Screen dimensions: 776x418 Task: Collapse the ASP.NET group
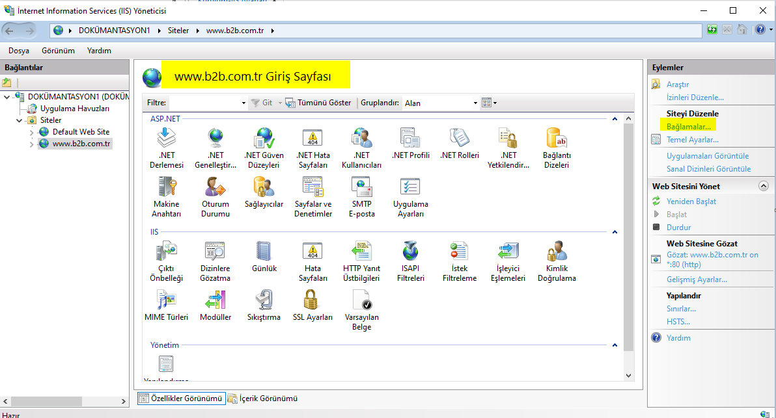tap(615, 118)
